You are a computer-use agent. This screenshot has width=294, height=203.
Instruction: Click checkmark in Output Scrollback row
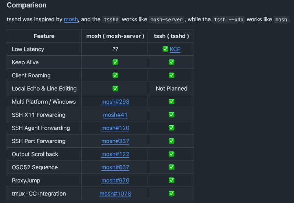172,154
